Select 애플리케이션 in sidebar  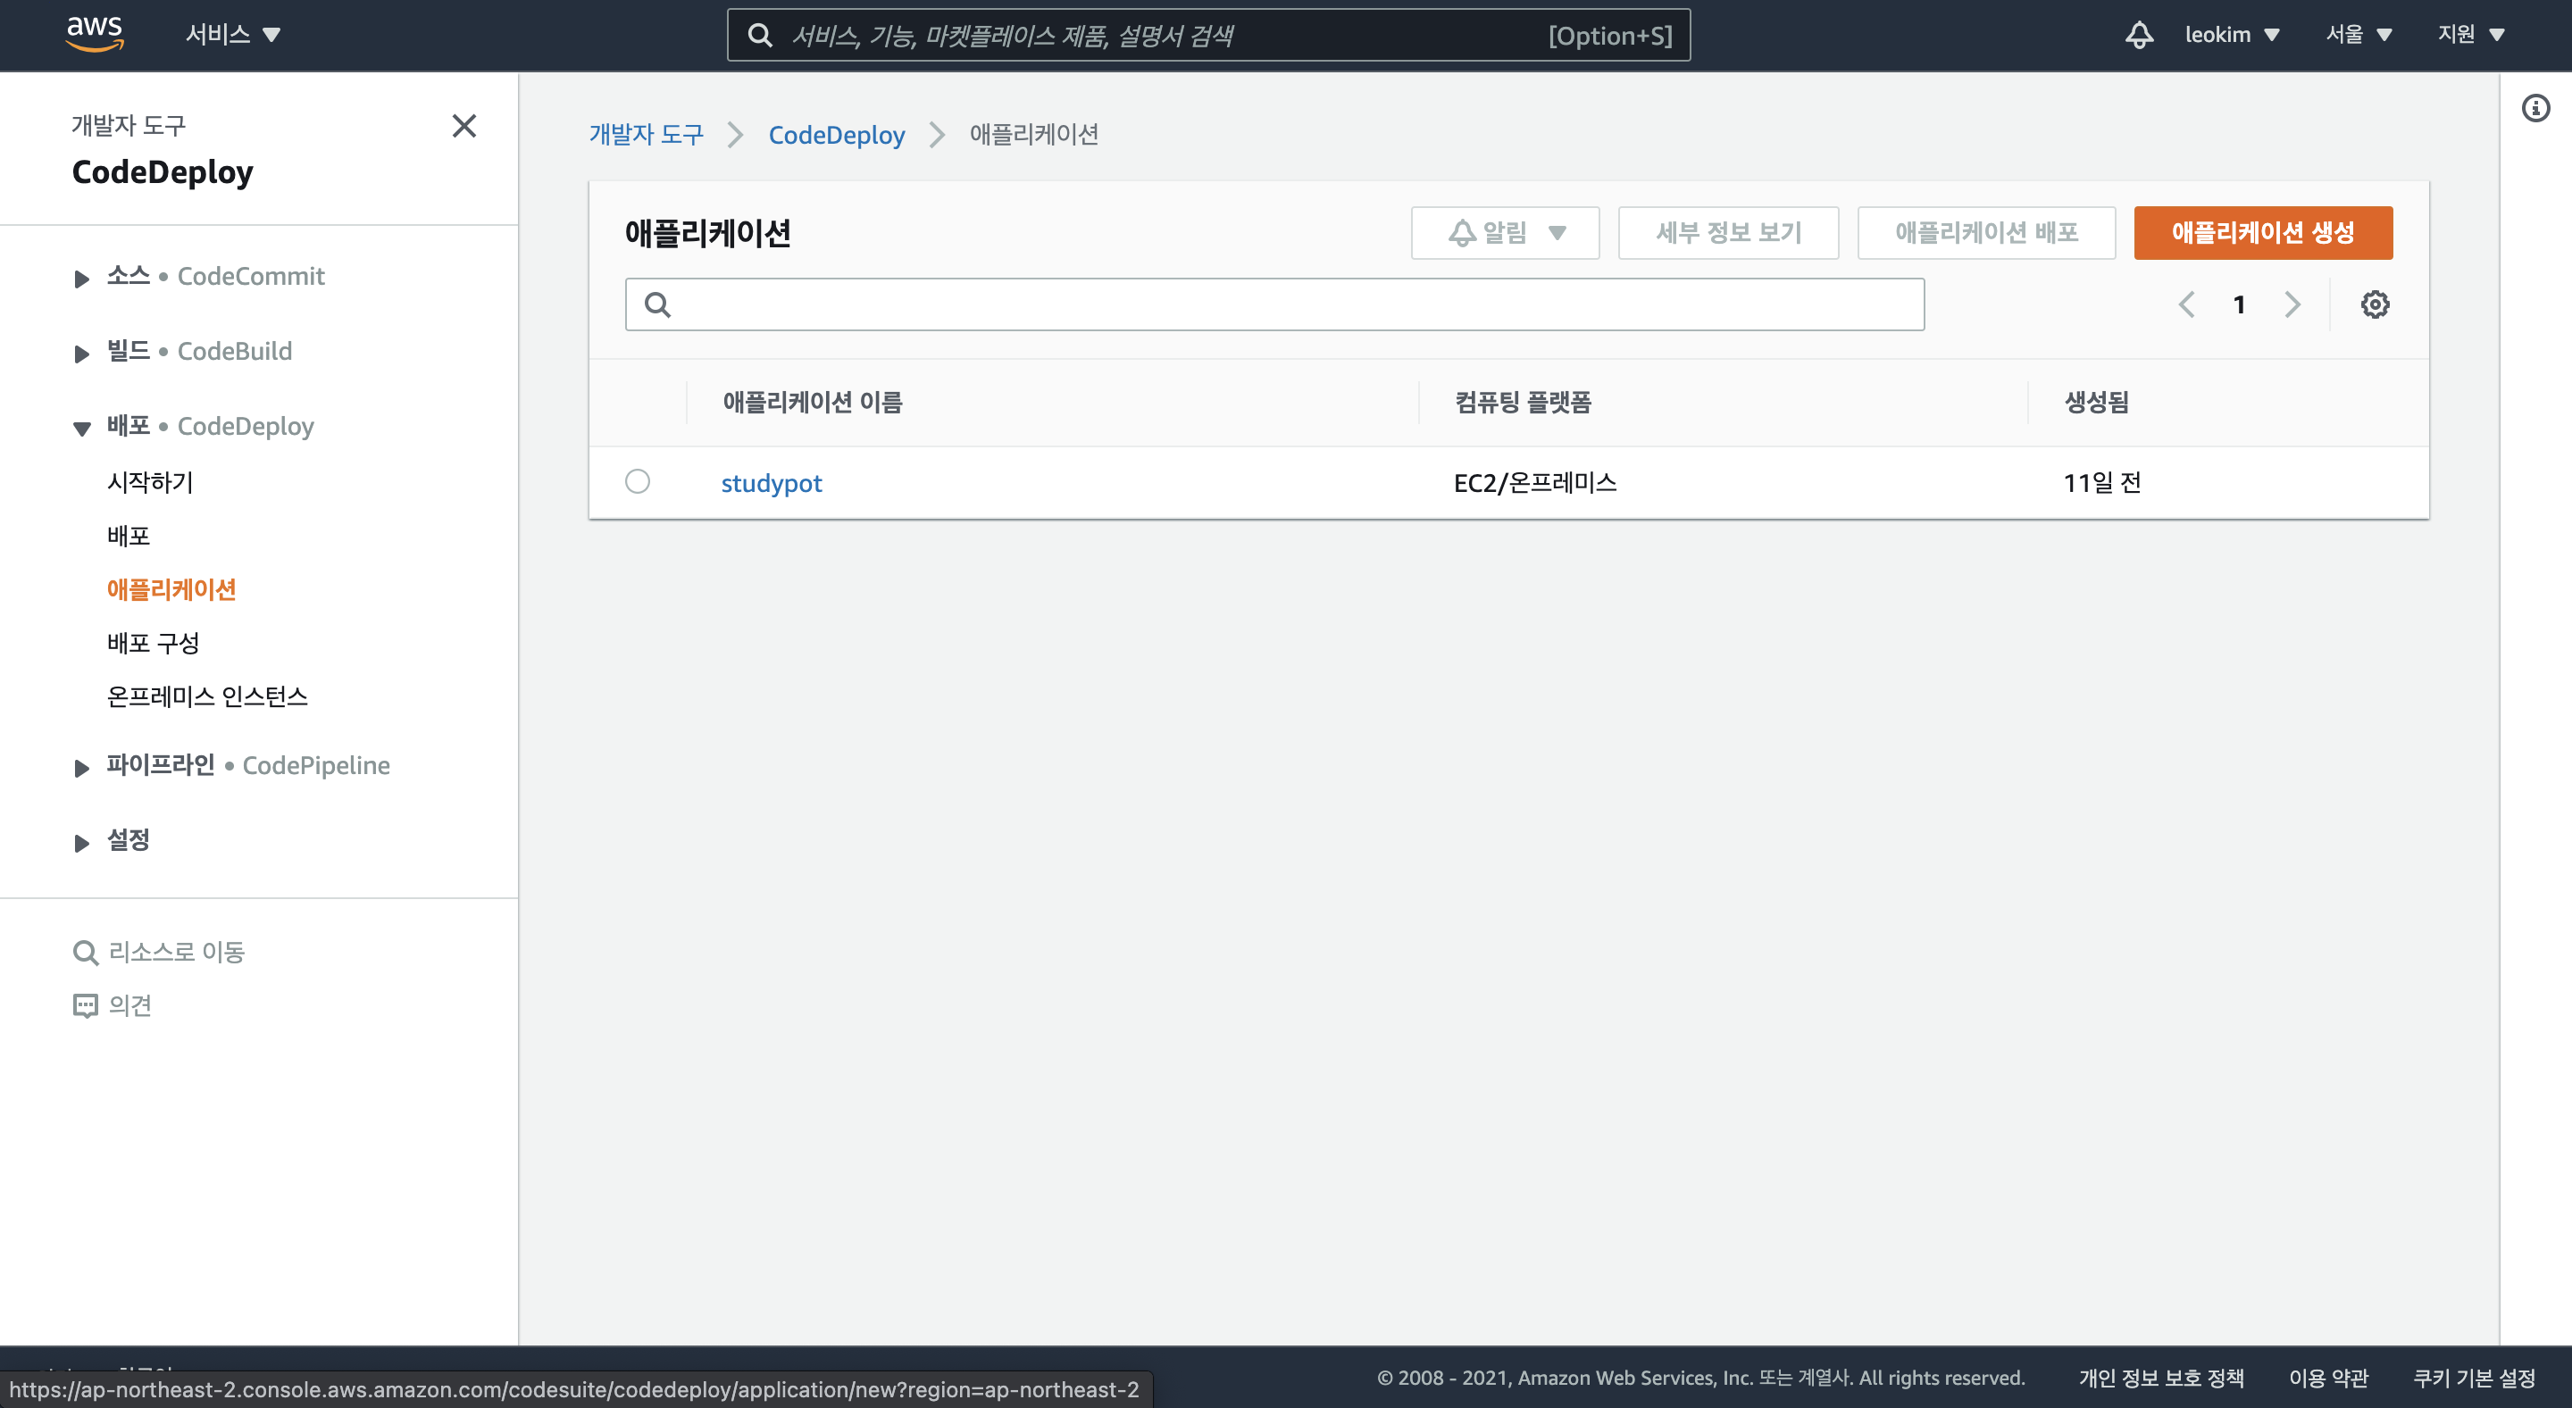(x=171, y=588)
